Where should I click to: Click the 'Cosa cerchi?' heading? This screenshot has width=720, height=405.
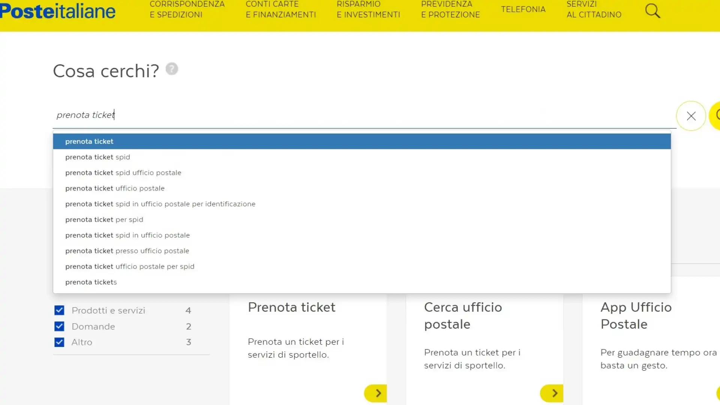tap(106, 71)
